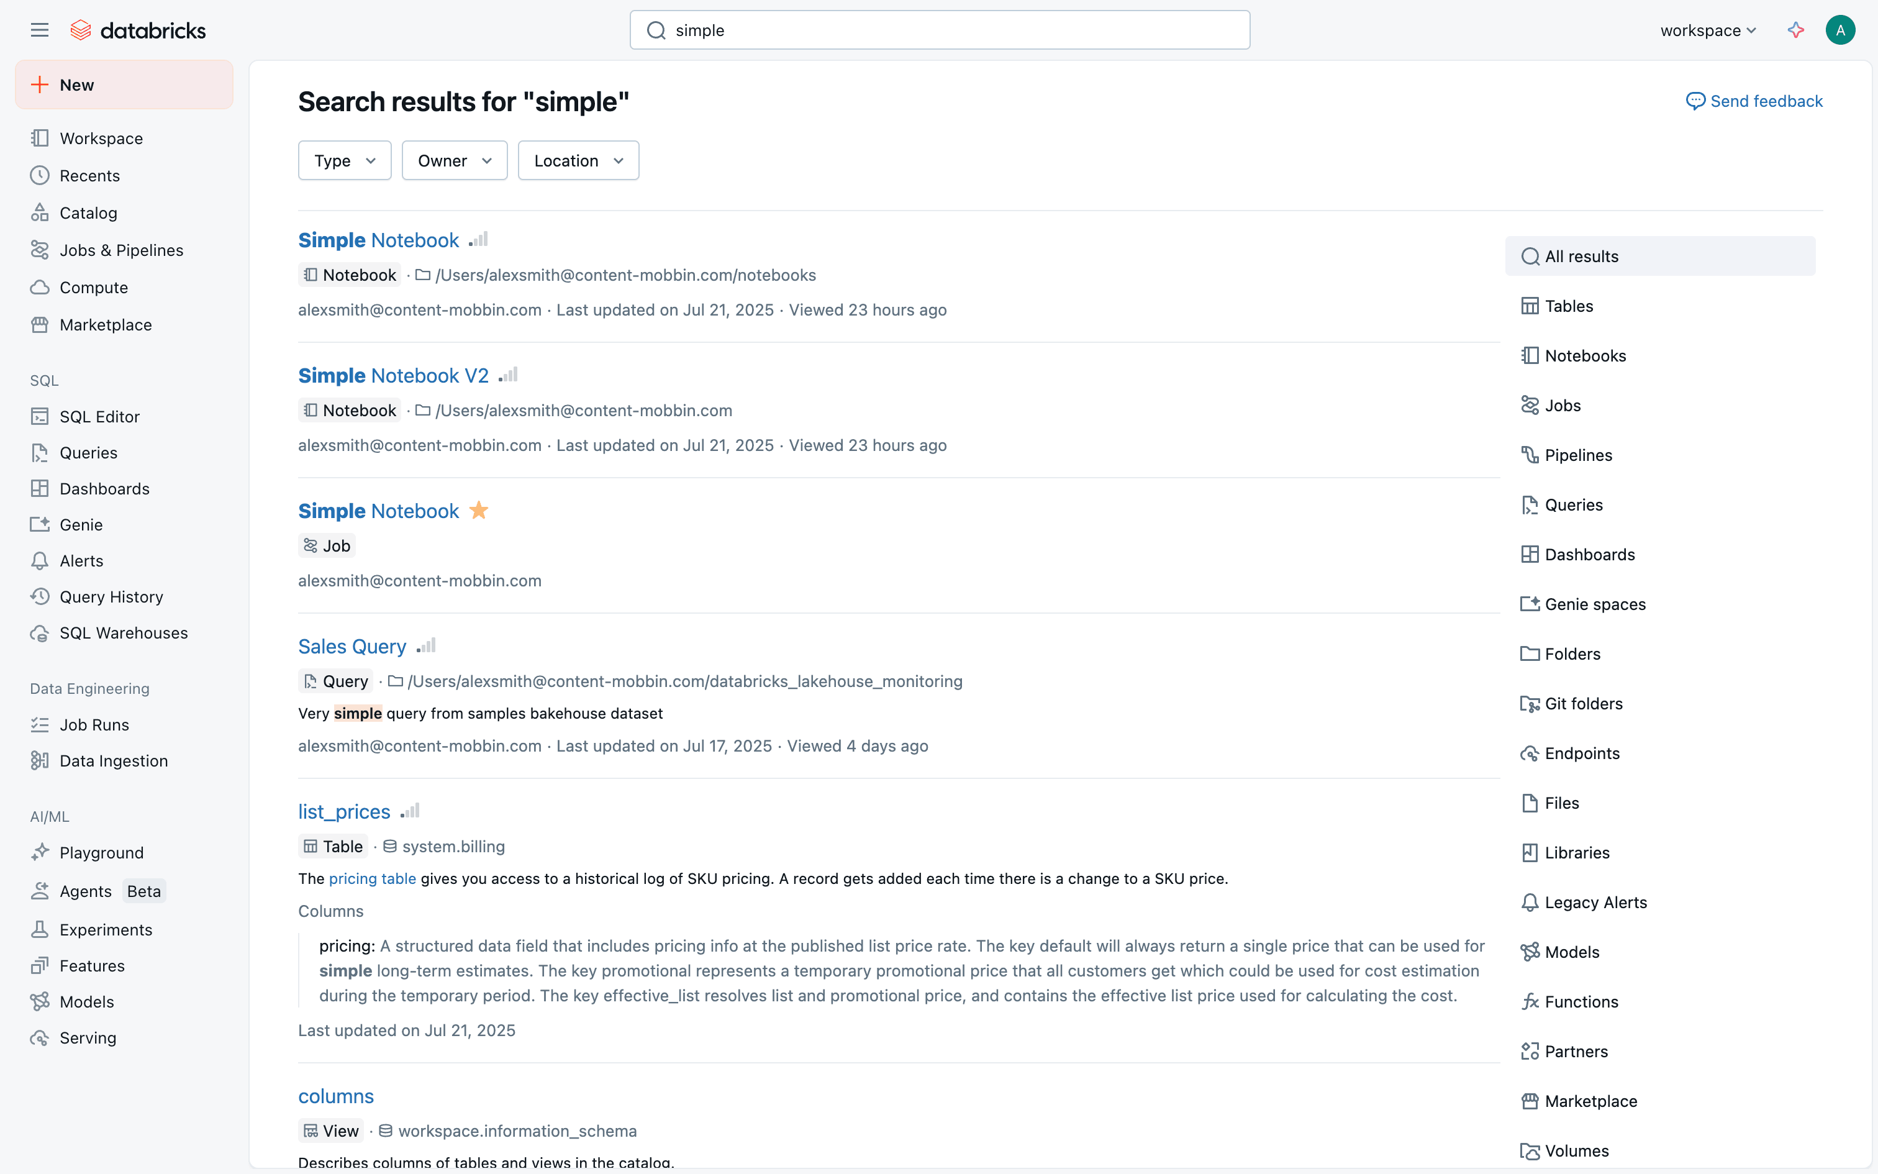Click the New button
Viewport: 1878px width, 1174px height.
click(x=124, y=84)
